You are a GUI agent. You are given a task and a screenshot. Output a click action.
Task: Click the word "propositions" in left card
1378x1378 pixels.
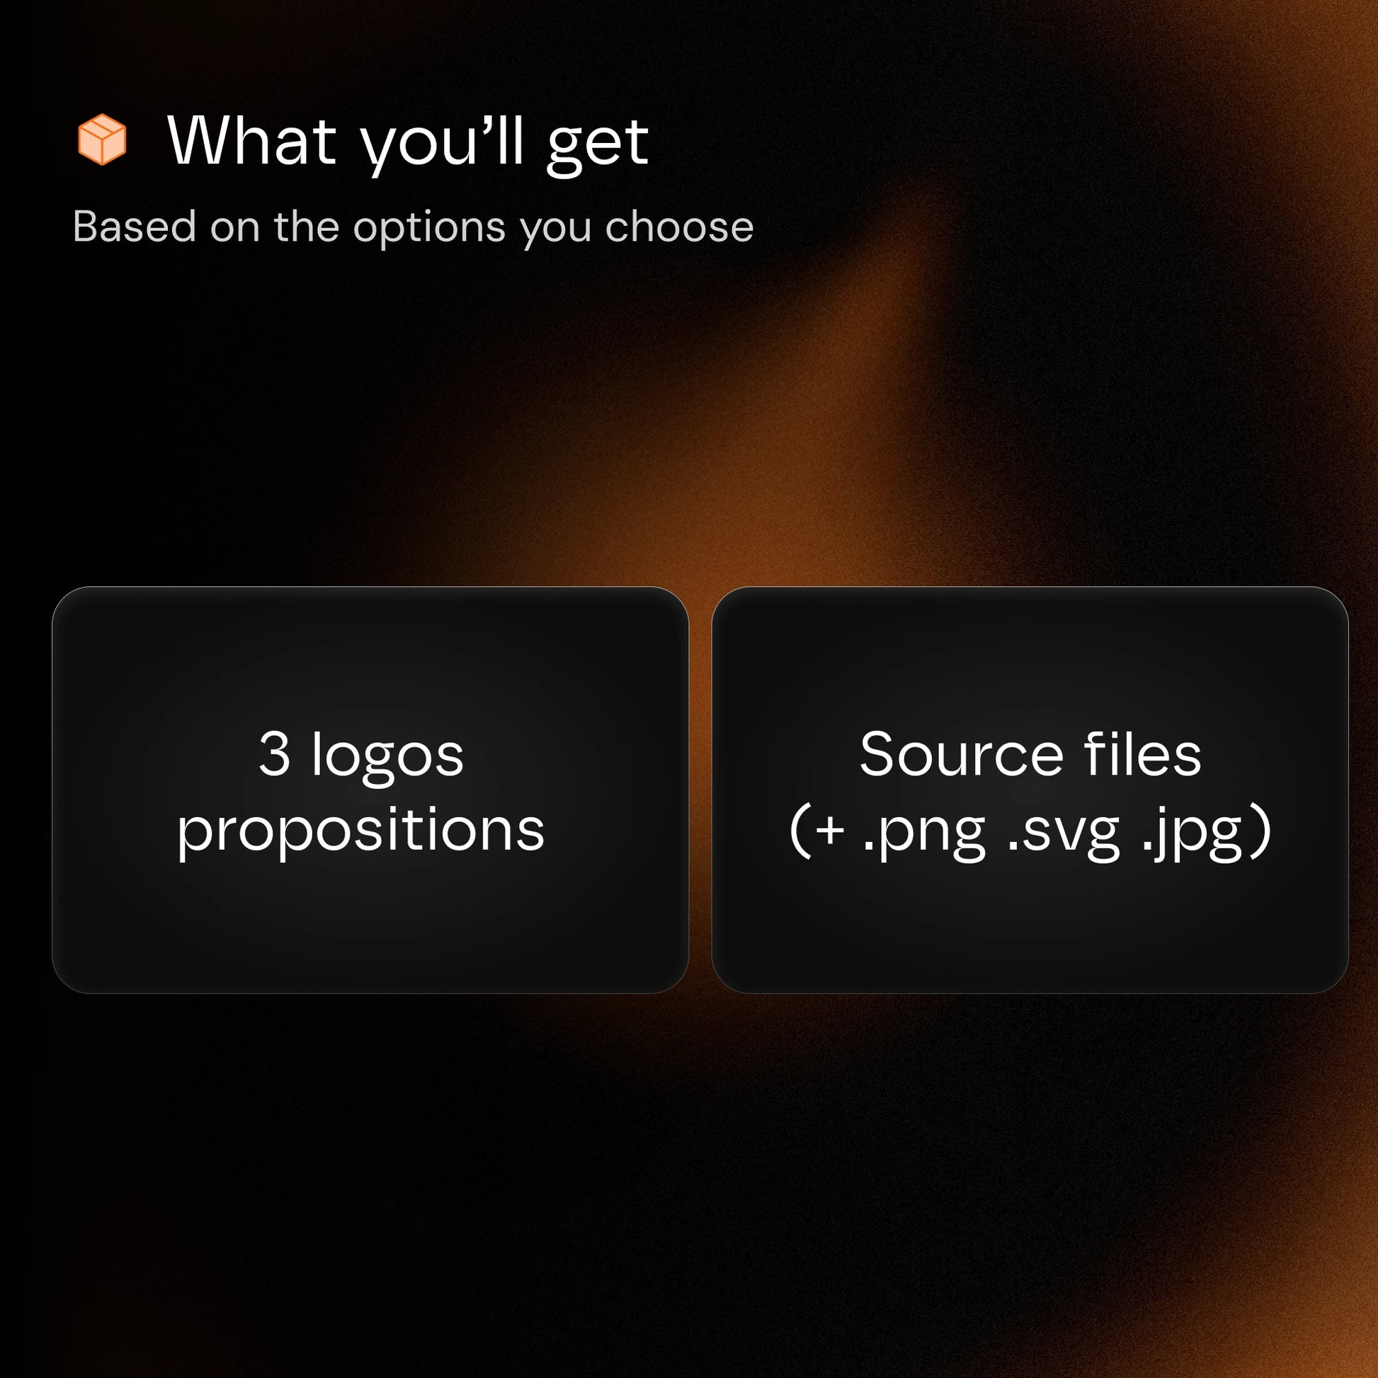click(362, 831)
